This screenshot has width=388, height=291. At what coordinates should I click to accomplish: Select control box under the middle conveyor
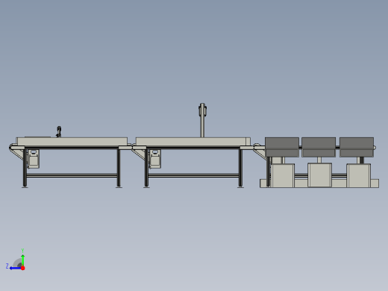click(155, 159)
